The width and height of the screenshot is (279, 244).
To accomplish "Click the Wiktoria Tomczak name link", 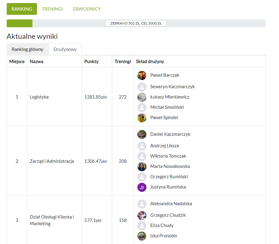I will point(168,156).
